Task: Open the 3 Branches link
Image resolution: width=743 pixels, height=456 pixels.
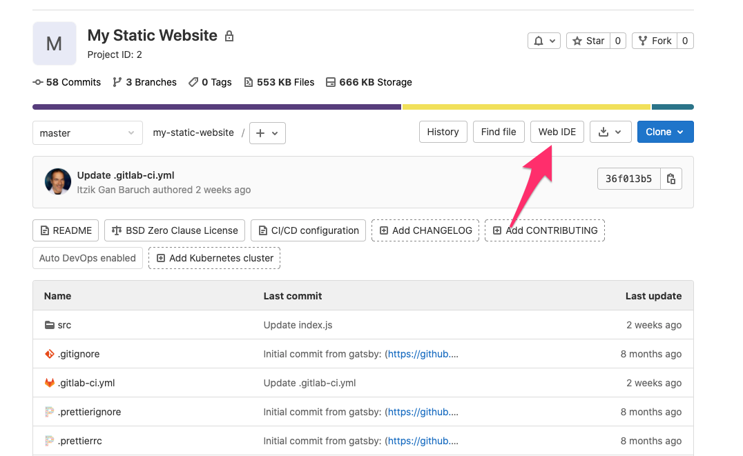Action: click(x=144, y=82)
